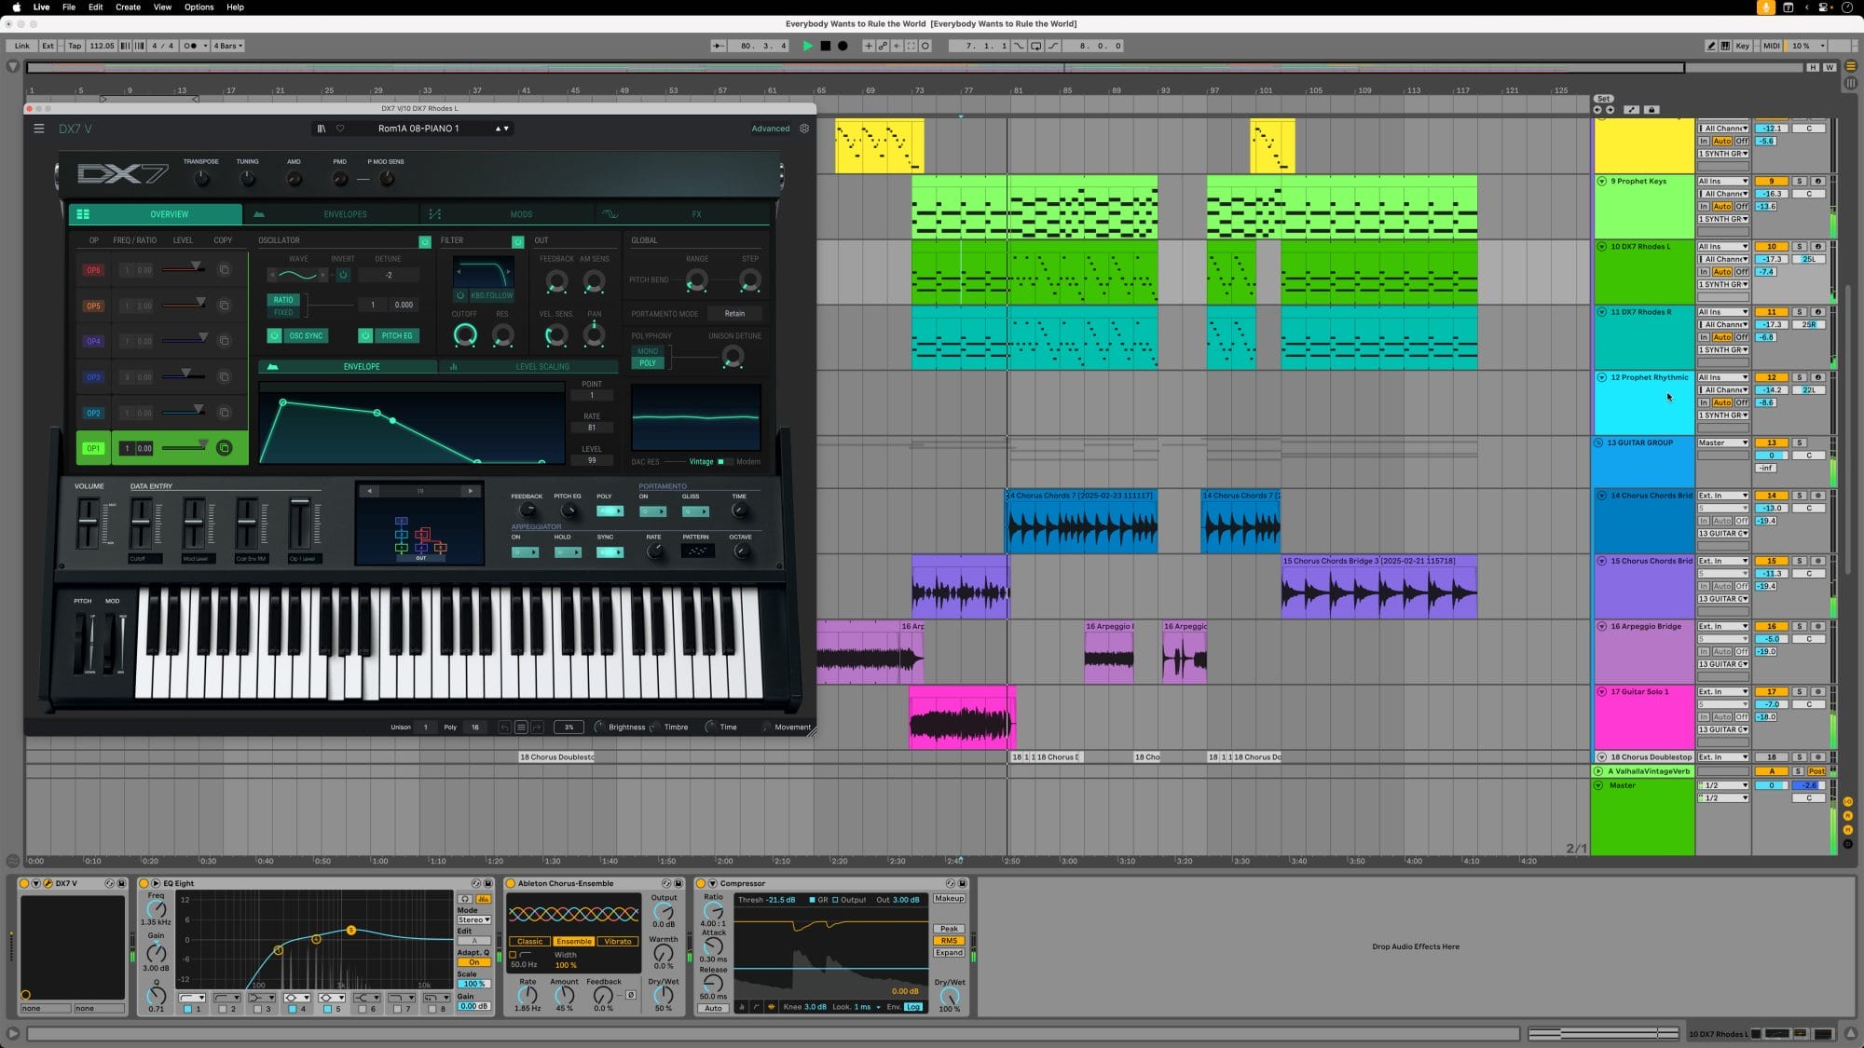
Task: Turn off the EQ Eight device activator
Action: [144, 883]
